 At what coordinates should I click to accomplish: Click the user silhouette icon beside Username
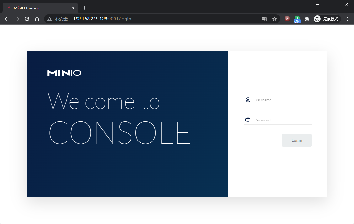[248, 99]
